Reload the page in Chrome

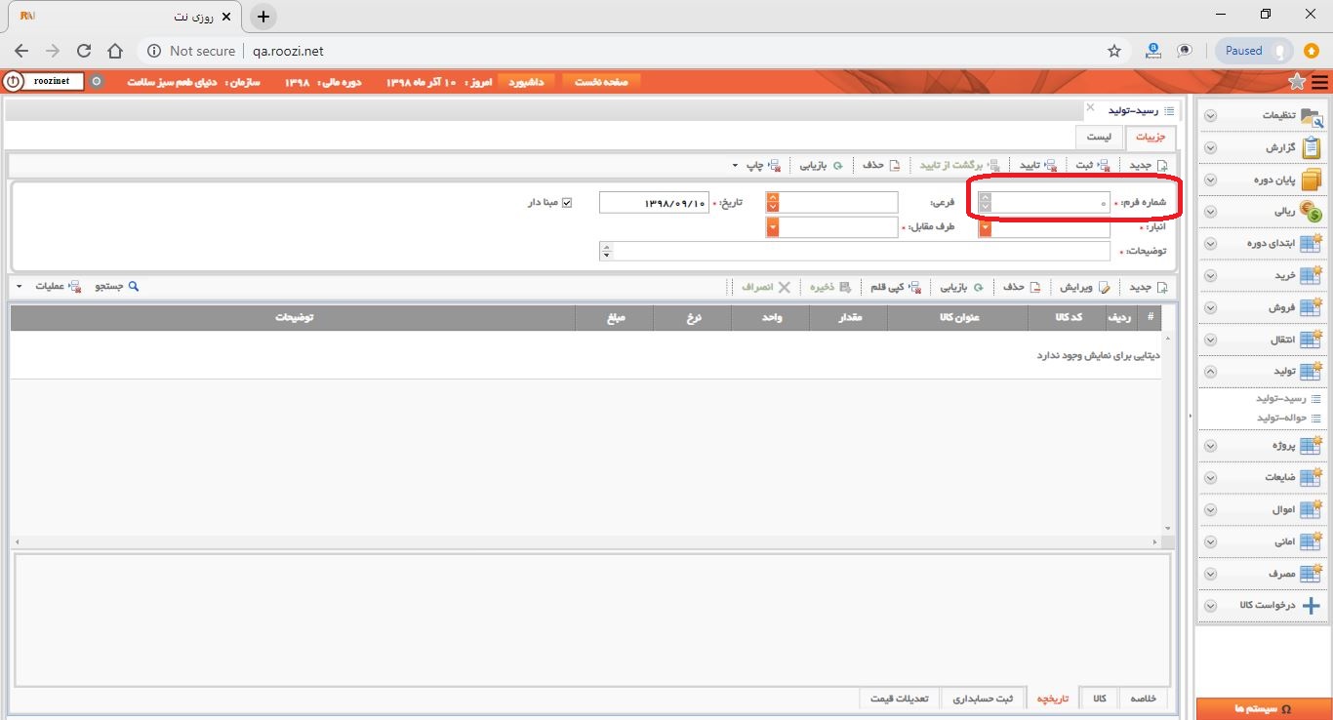[84, 51]
